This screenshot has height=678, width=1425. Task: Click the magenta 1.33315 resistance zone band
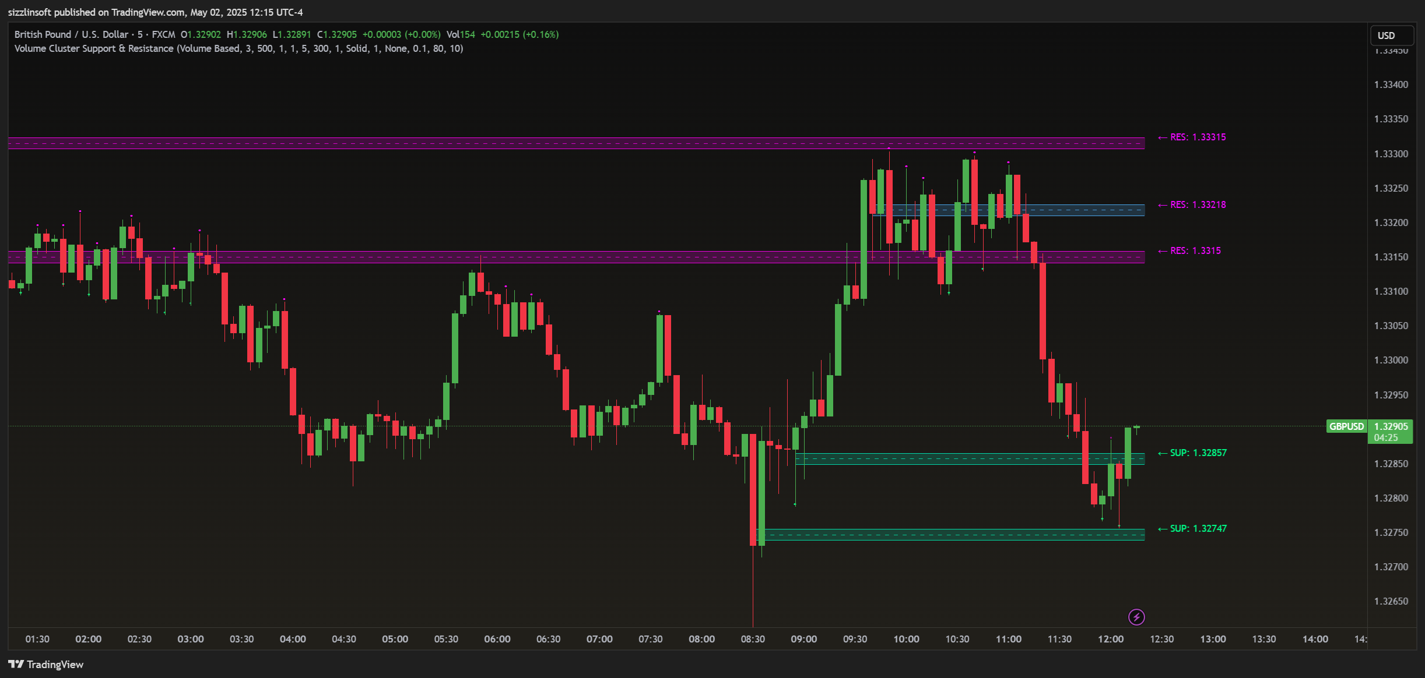pyautogui.click(x=576, y=143)
